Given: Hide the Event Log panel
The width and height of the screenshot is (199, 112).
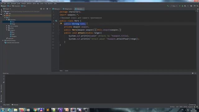Looking at the screenshot, I should pos(195,73).
